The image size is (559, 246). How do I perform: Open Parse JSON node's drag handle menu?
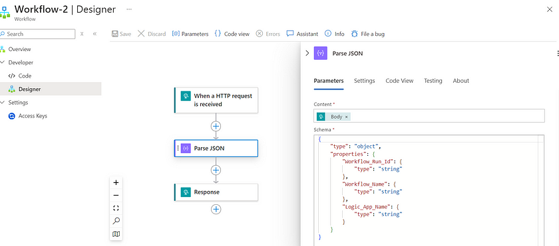pos(178,149)
